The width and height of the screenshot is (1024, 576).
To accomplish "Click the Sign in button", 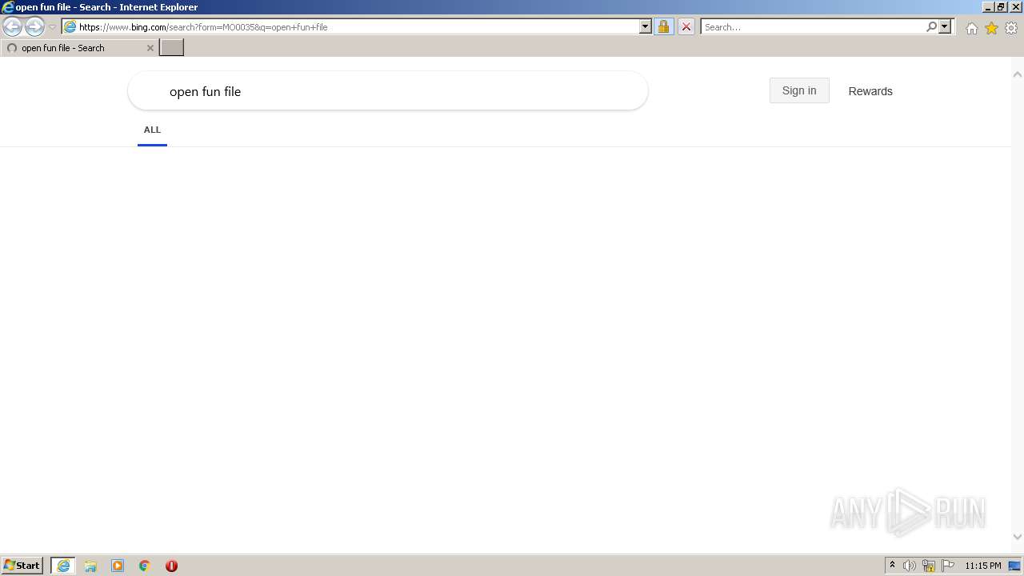I will click(799, 90).
